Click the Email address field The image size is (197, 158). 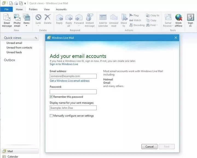(x=73, y=76)
